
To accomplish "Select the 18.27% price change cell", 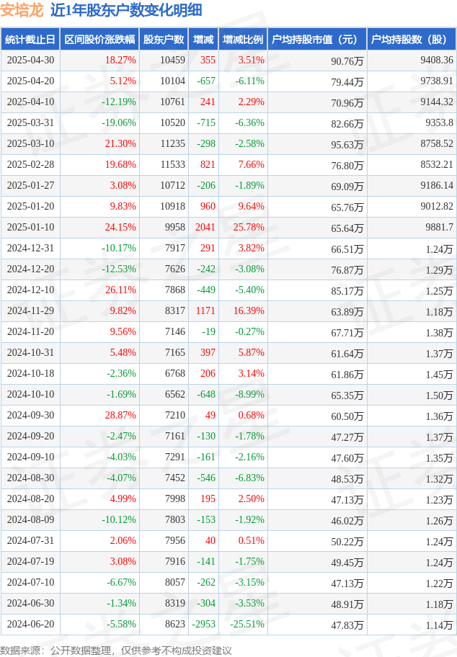I will pos(120,61).
